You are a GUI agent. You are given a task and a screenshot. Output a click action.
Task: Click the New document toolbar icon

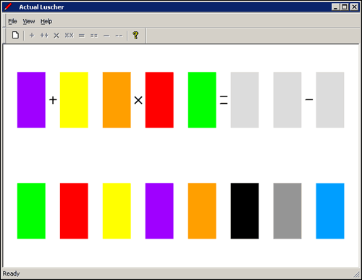15,36
